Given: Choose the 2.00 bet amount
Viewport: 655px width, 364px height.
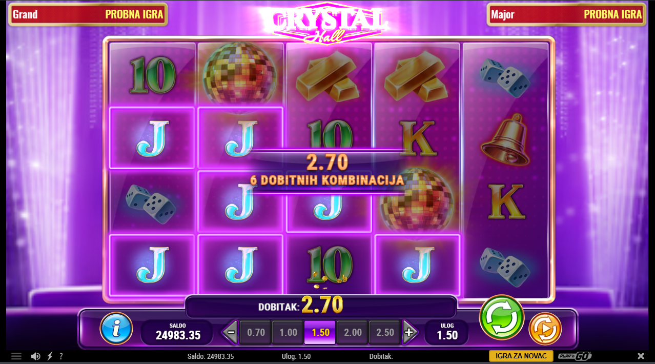Looking at the screenshot, I should point(353,332).
